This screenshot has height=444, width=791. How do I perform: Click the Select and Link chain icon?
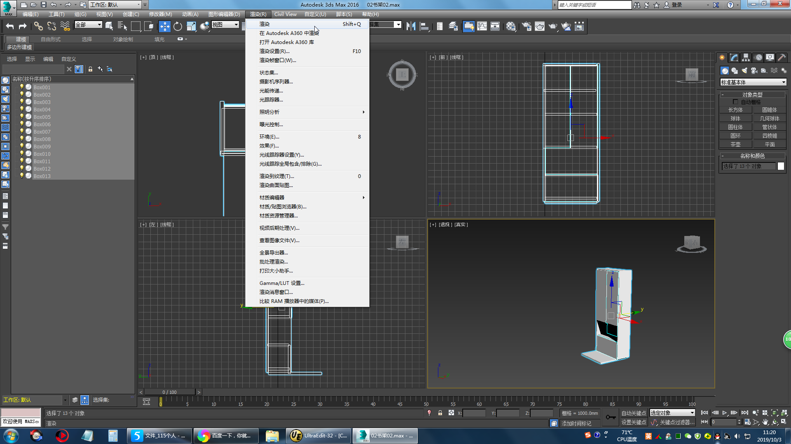[x=38, y=26]
